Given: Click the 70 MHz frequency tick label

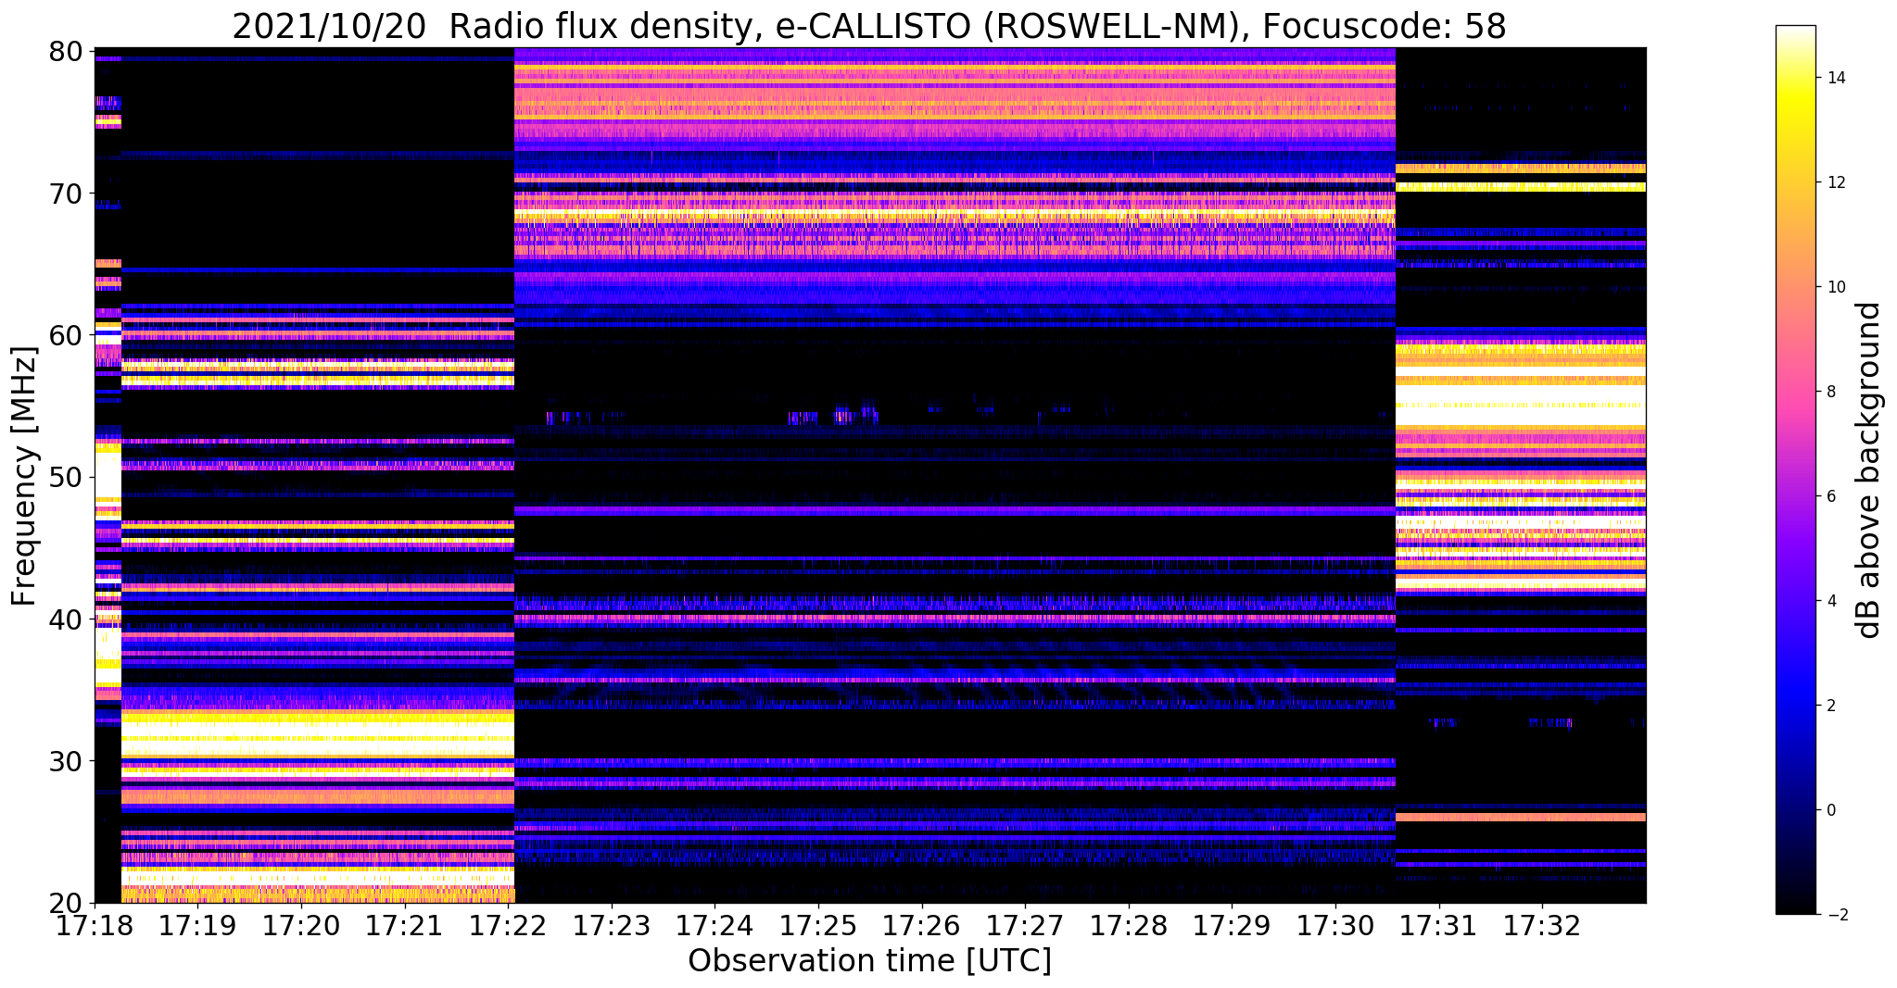Looking at the screenshot, I should (x=65, y=194).
